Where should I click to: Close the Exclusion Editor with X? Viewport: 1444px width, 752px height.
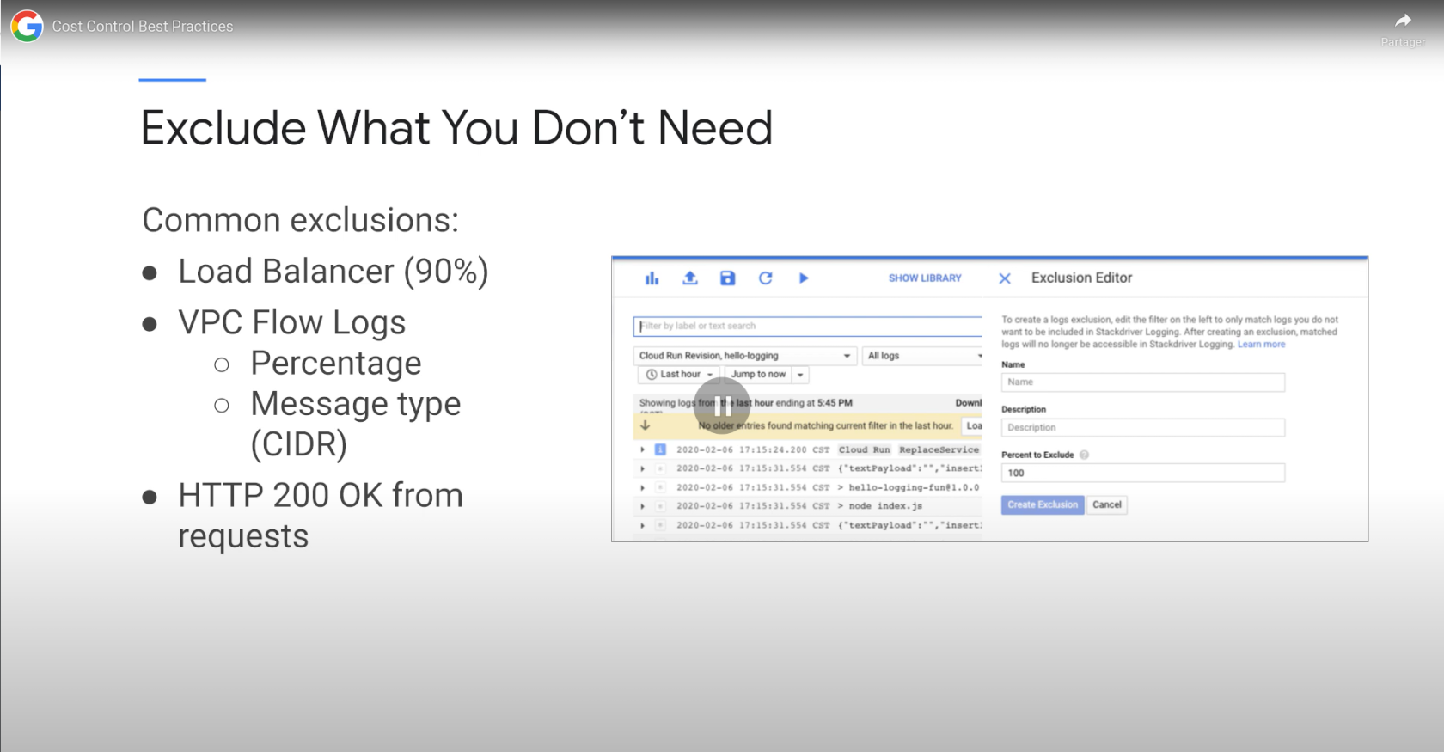coord(1004,278)
